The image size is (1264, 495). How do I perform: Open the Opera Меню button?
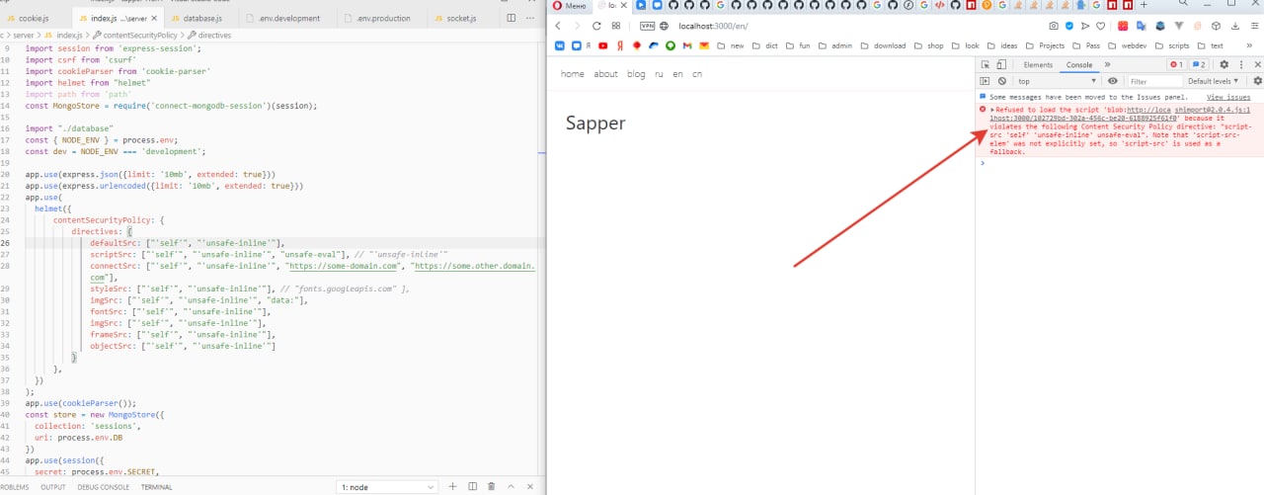point(570,6)
